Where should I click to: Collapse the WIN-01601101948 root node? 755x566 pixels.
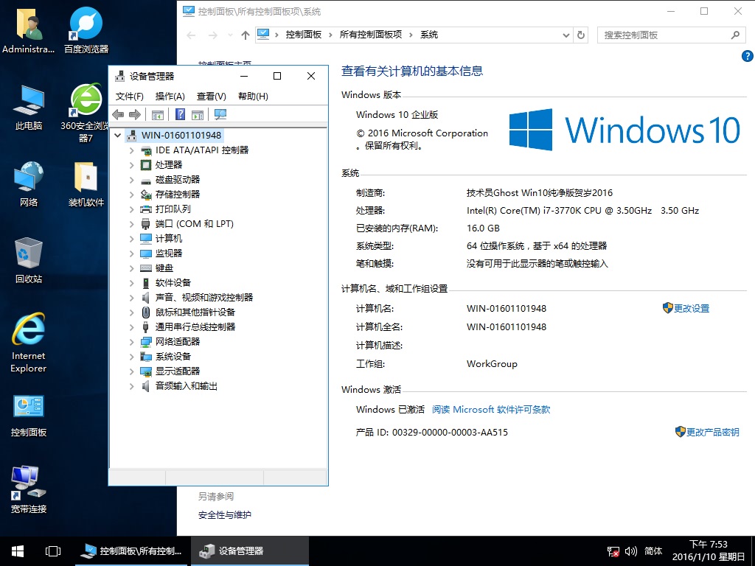(117, 136)
